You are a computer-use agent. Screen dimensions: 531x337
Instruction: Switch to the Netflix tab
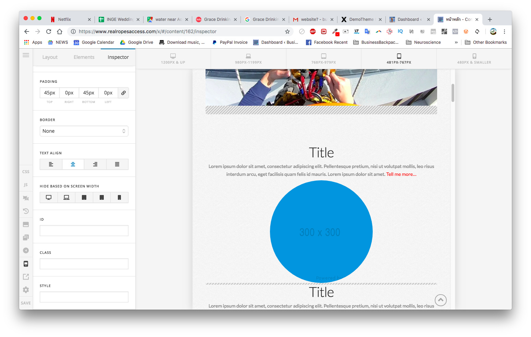(x=71, y=20)
